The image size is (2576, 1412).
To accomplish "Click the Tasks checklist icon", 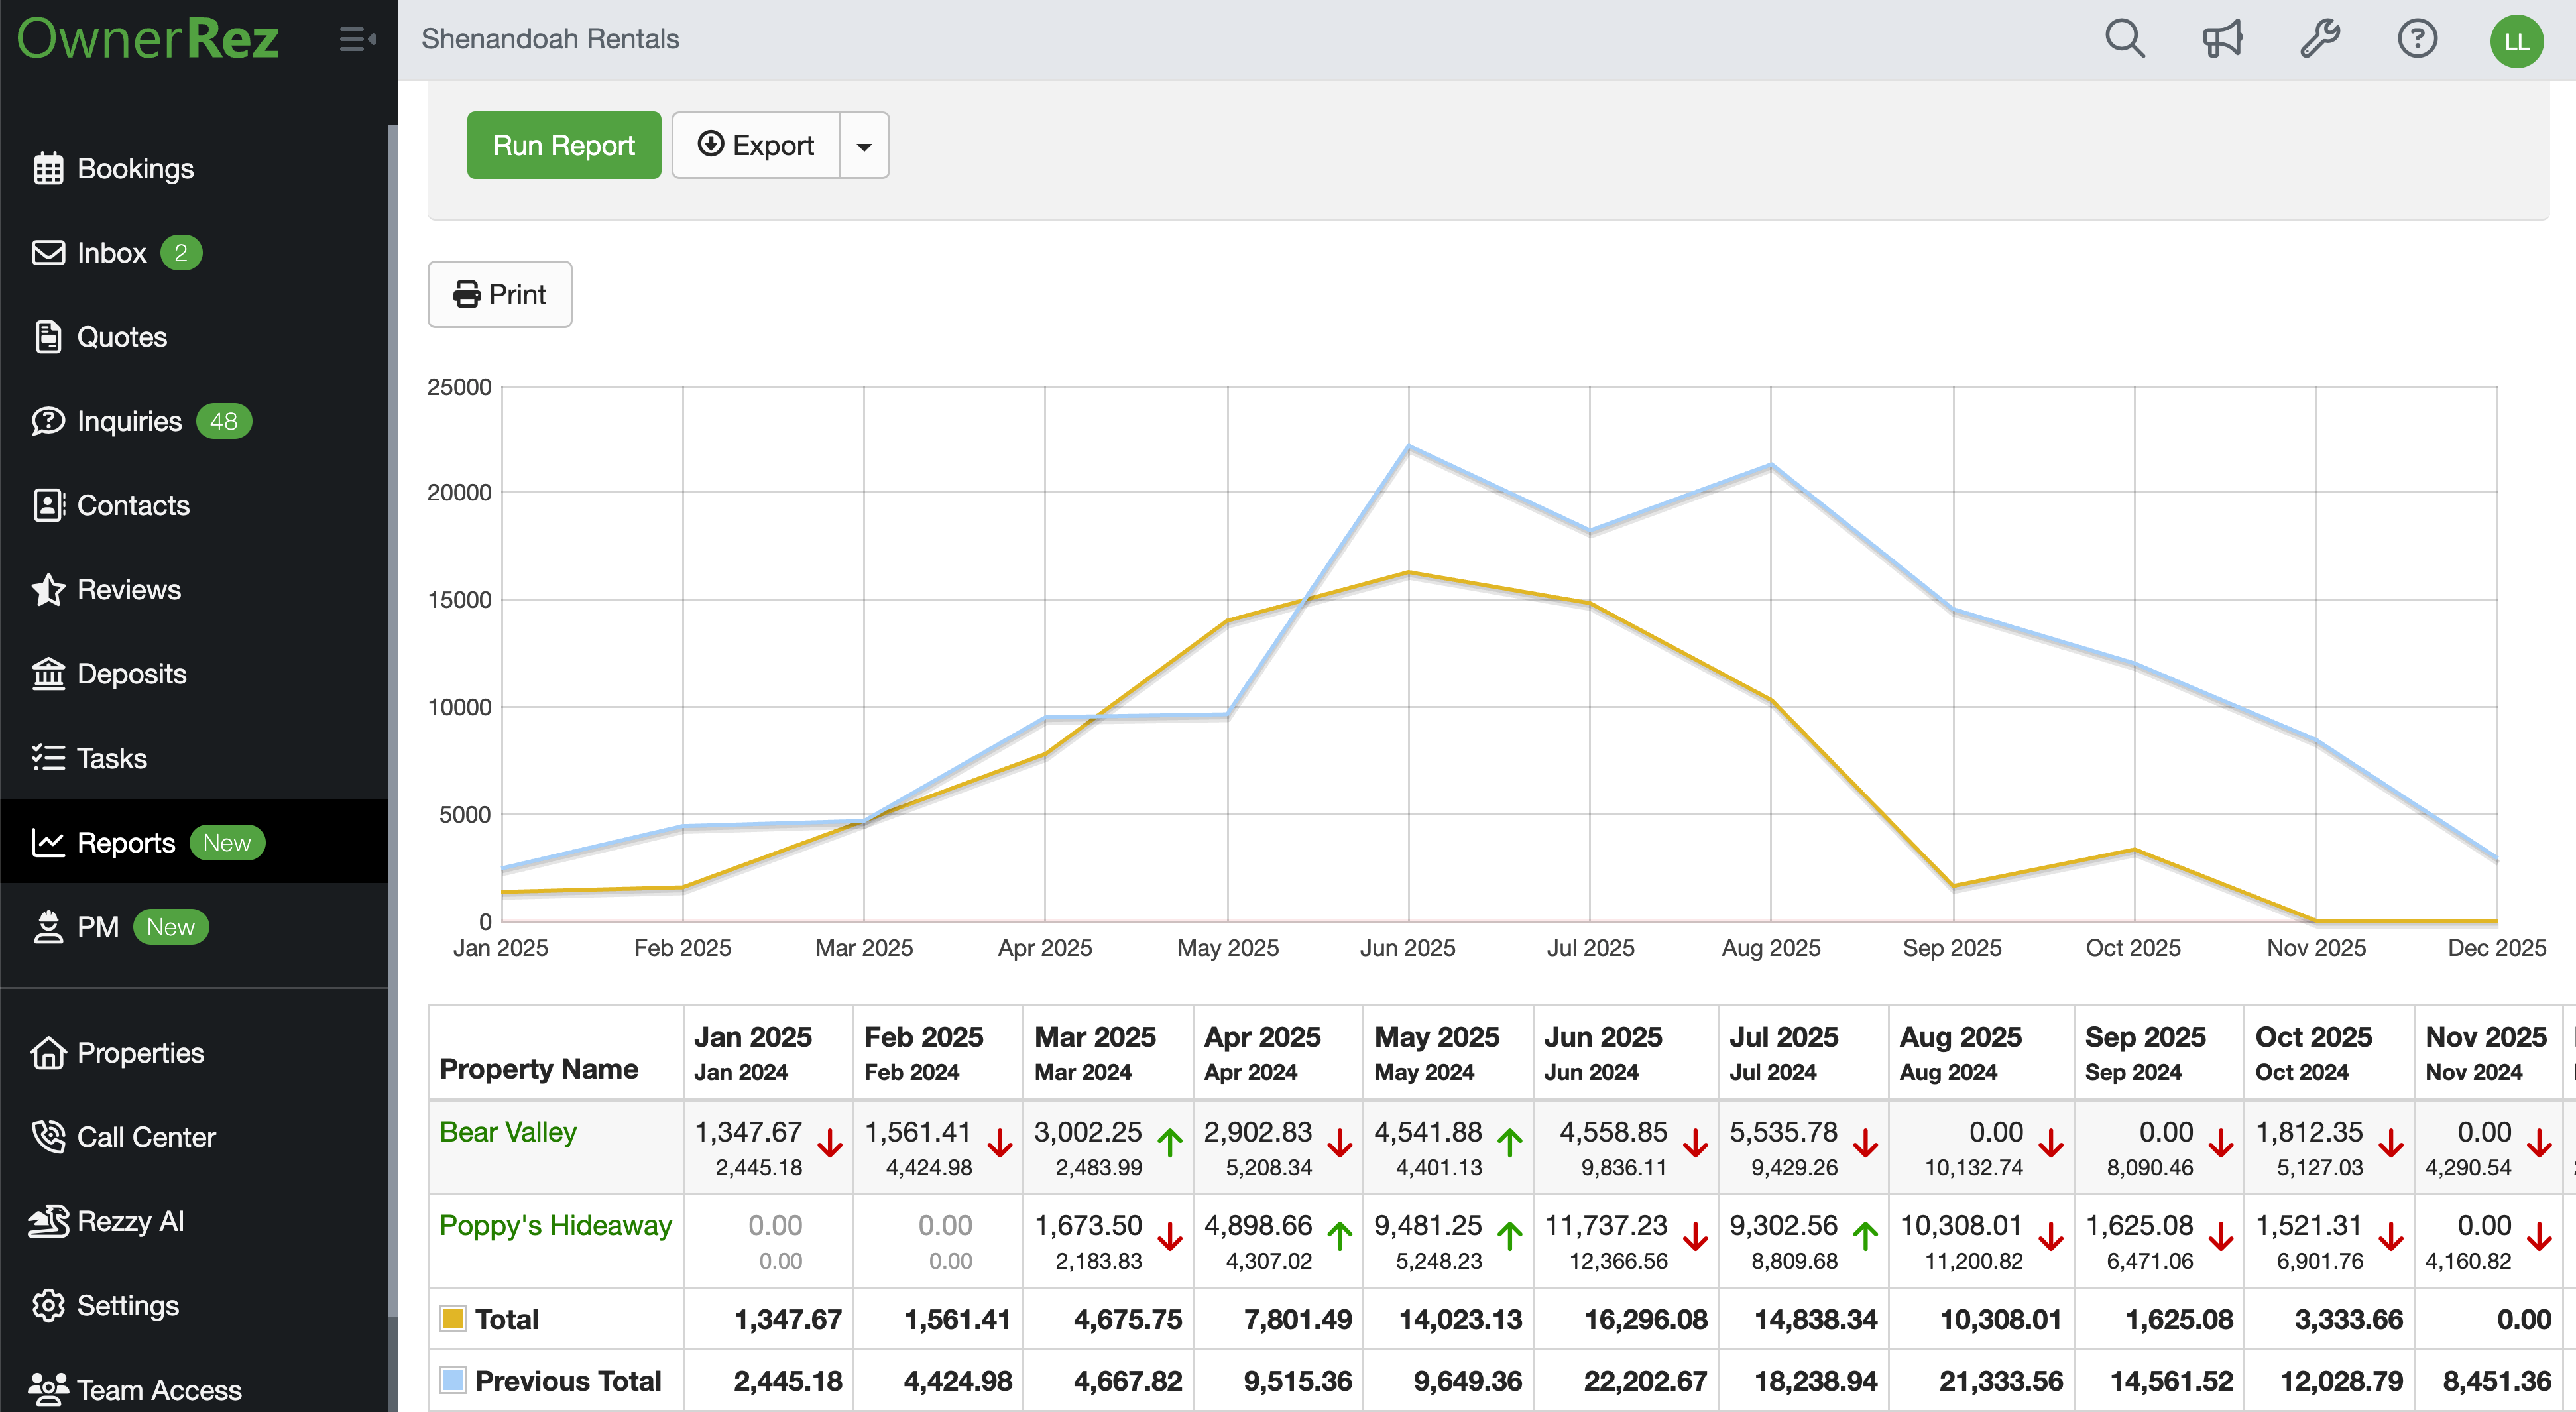I will point(48,758).
